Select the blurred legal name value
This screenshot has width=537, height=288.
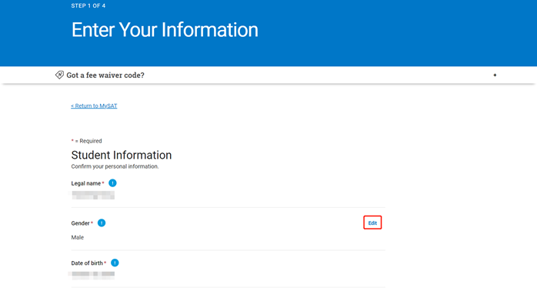coord(93,195)
